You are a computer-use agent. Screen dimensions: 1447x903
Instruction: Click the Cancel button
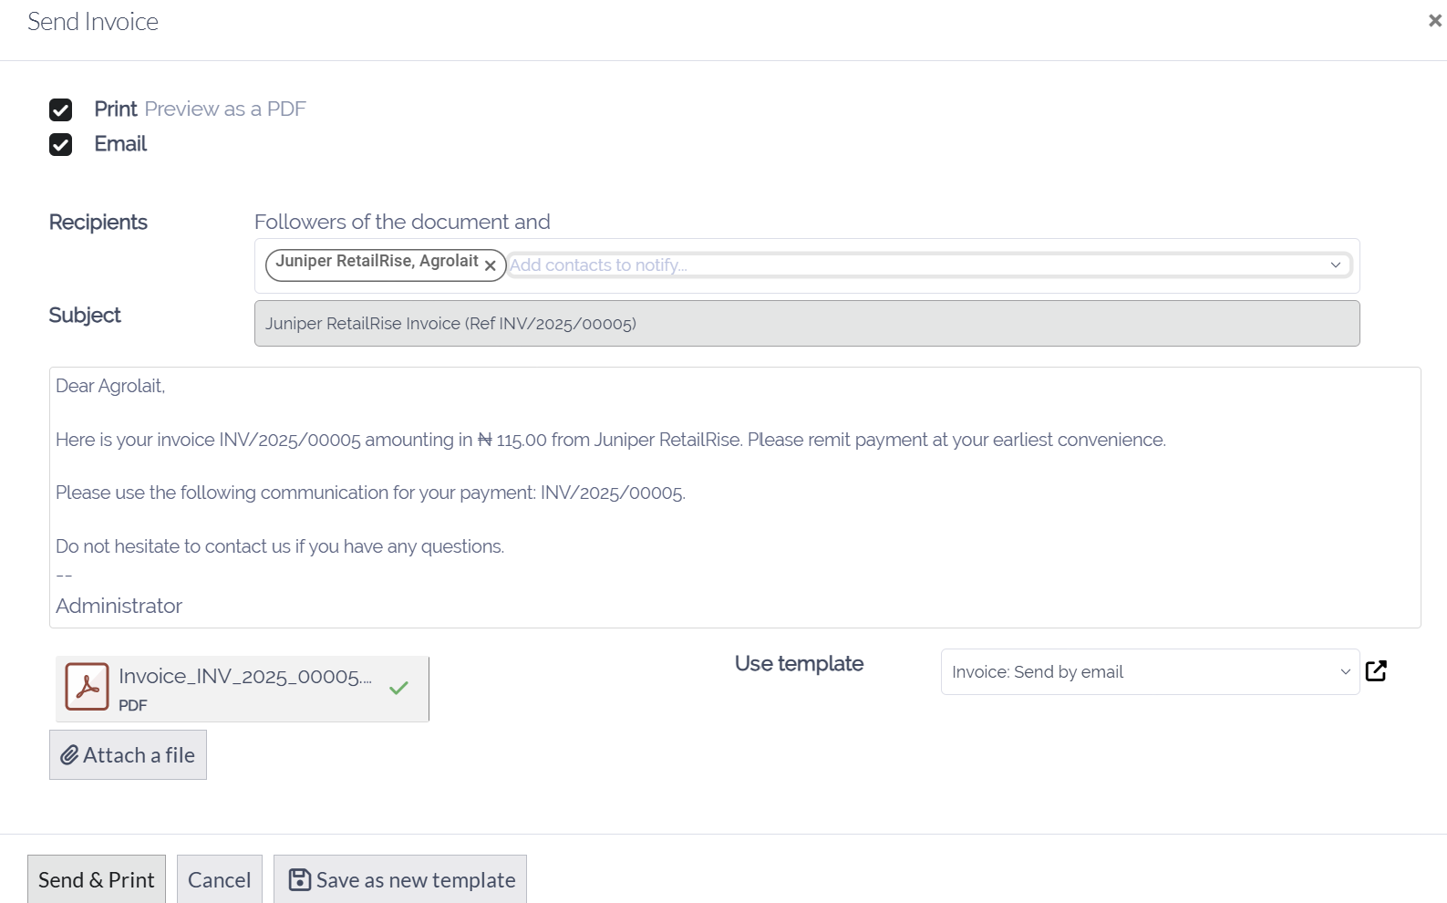tap(220, 879)
